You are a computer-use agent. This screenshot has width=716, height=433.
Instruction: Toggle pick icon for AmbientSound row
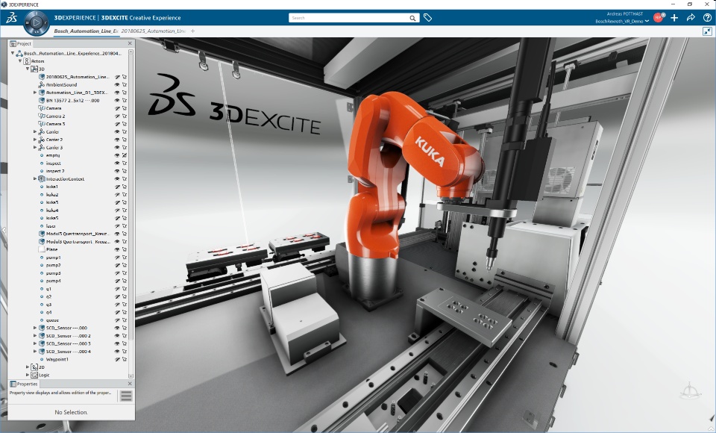pos(125,84)
